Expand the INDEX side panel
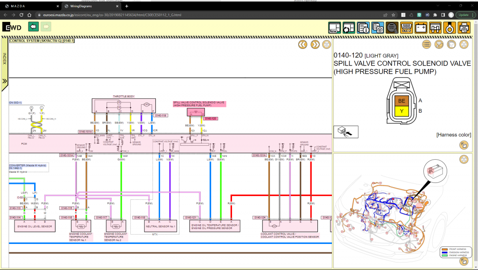This screenshot has width=478, height=270. pyautogui.click(x=5, y=81)
